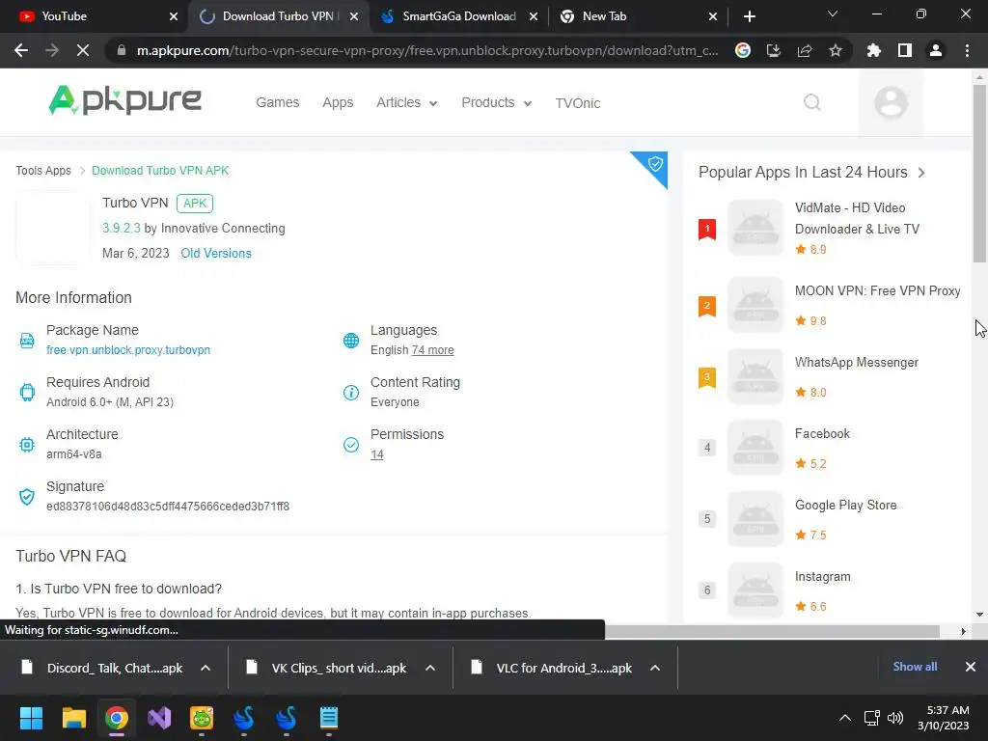Share this page icon
988x741 pixels.
(x=805, y=50)
